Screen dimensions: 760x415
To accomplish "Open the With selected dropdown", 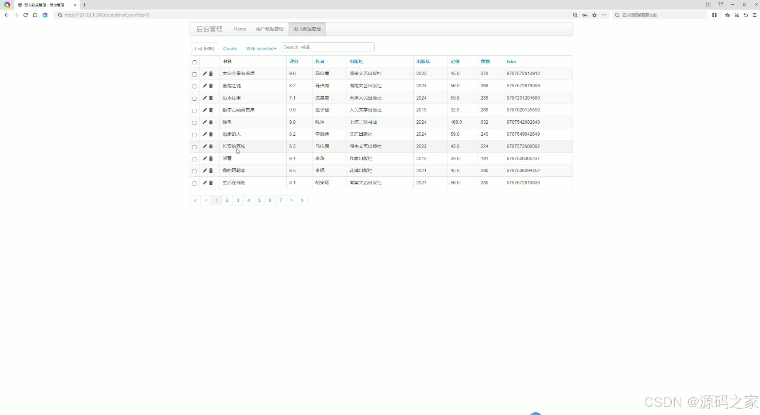I will pyautogui.click(x=261, y=49).
